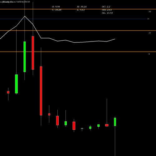
Task: Click the low value 'L: 8.61'
Action: coord(81,10)
